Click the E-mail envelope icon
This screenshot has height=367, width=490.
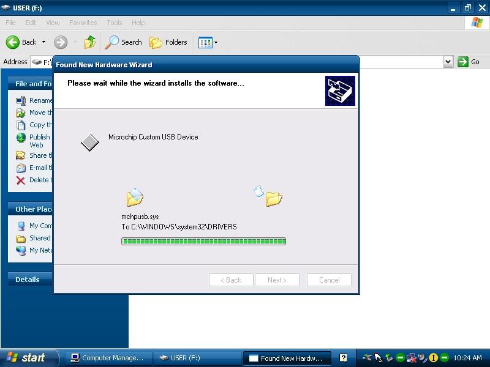[x=21, y=168]
